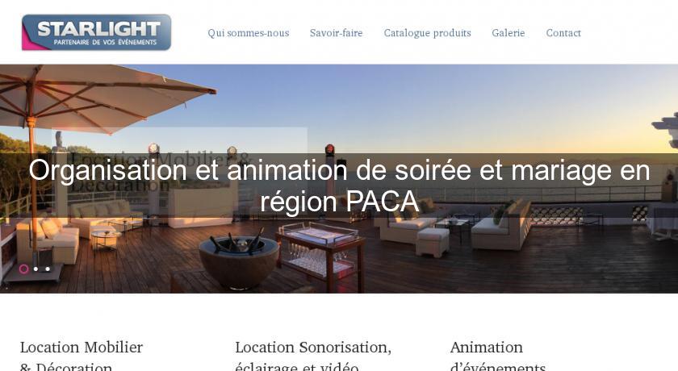This screenshot has width=678, height=371.
Task: Open the Contact page
Action: pyautogui.click(x=563, y=33)
